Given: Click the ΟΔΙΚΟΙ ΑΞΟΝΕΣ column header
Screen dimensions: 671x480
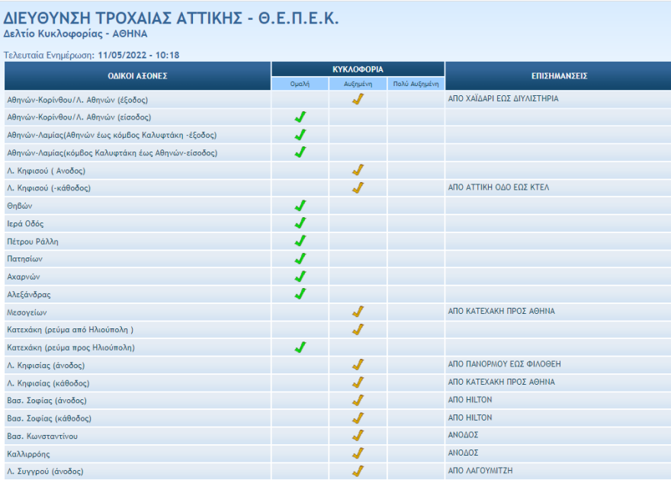Looking at the screenshot, I should (x=137, y=76).
